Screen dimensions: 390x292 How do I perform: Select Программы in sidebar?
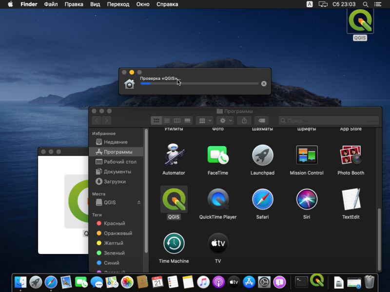point(116,152)
